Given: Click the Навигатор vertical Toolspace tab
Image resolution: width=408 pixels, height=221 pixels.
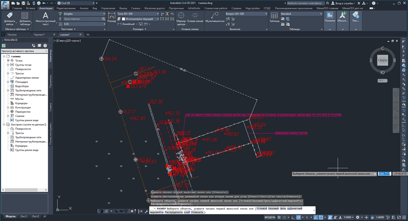Looking at the screenshot, I should (x=51, y=55).
